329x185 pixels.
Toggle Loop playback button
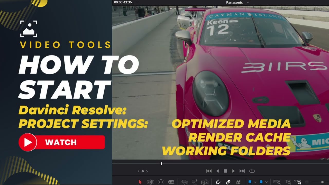(x=252, y=171)
